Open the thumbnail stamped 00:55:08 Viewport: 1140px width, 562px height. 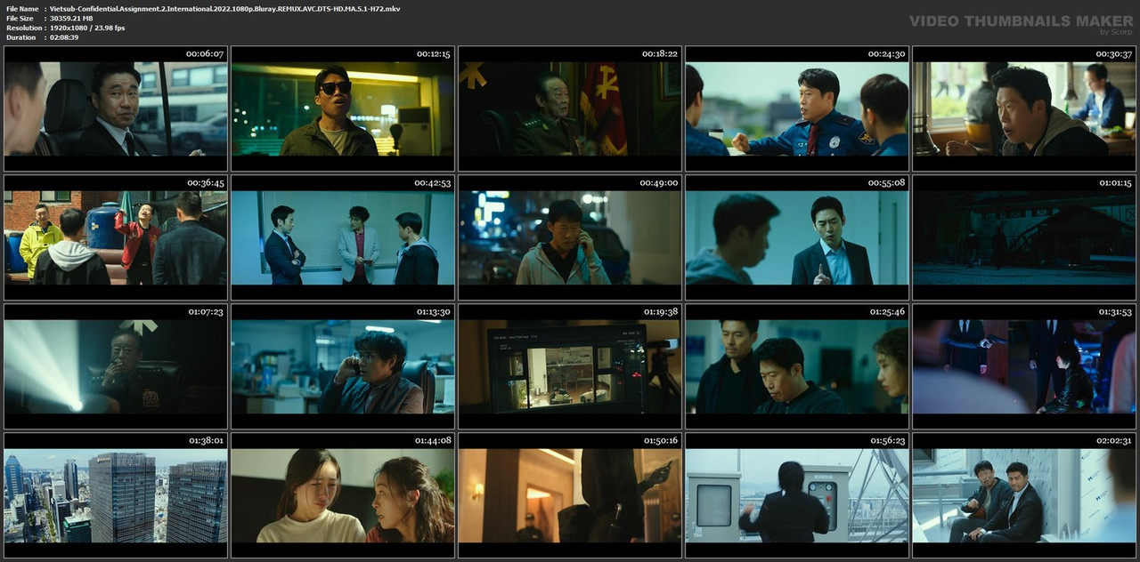[797, 237]
